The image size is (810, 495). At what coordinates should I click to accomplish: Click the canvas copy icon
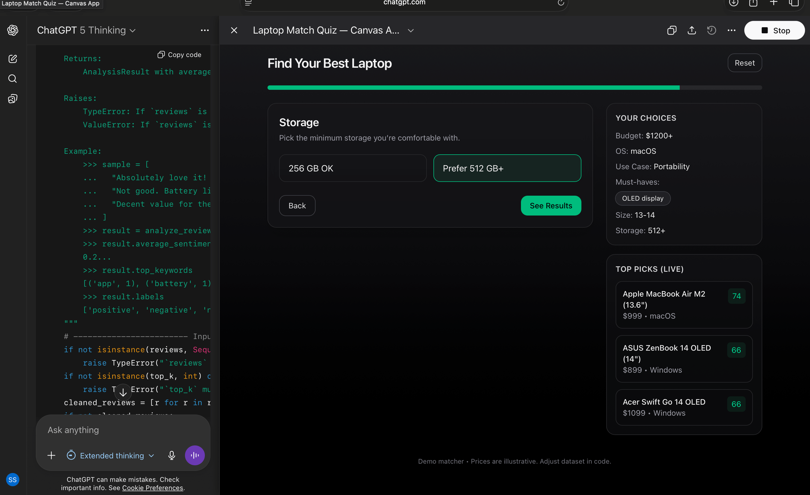(x=672, y=30)
